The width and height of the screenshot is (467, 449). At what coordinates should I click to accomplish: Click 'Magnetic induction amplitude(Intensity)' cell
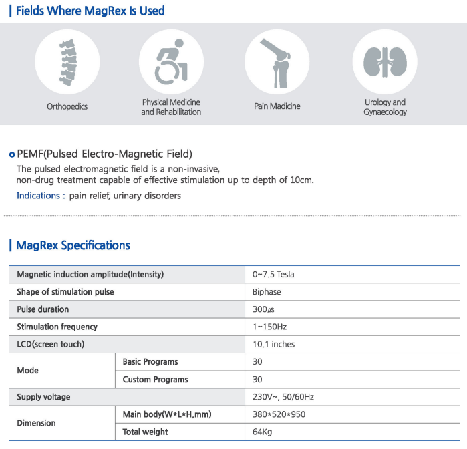tap(127, 275)
